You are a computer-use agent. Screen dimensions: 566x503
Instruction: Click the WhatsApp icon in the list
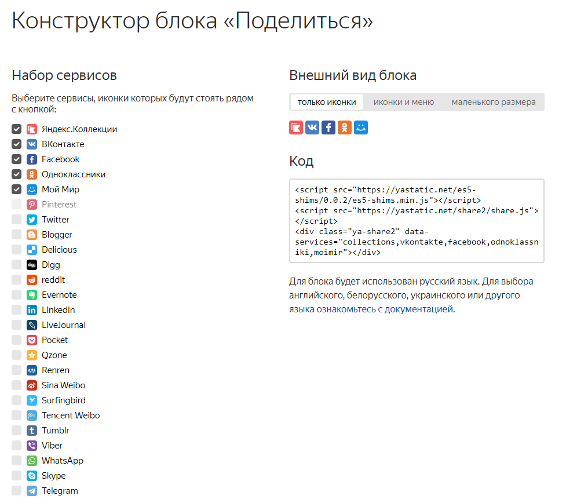coord(32,461)
